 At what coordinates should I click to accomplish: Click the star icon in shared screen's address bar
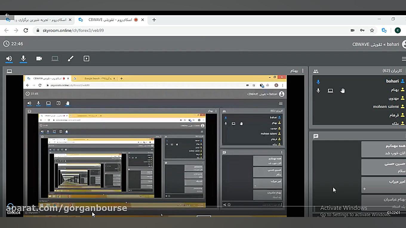click(254, 85)
